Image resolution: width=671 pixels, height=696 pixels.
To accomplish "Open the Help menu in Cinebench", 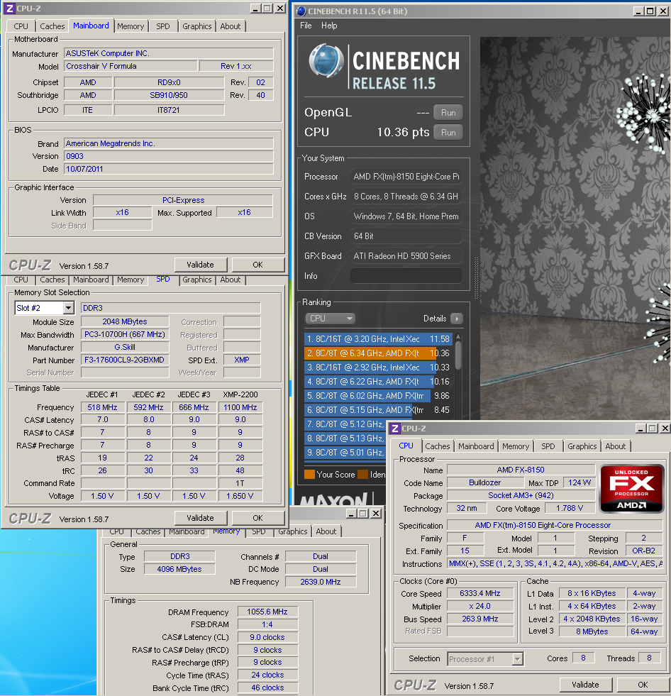I will pyautogui.click(x=329, y=26).
